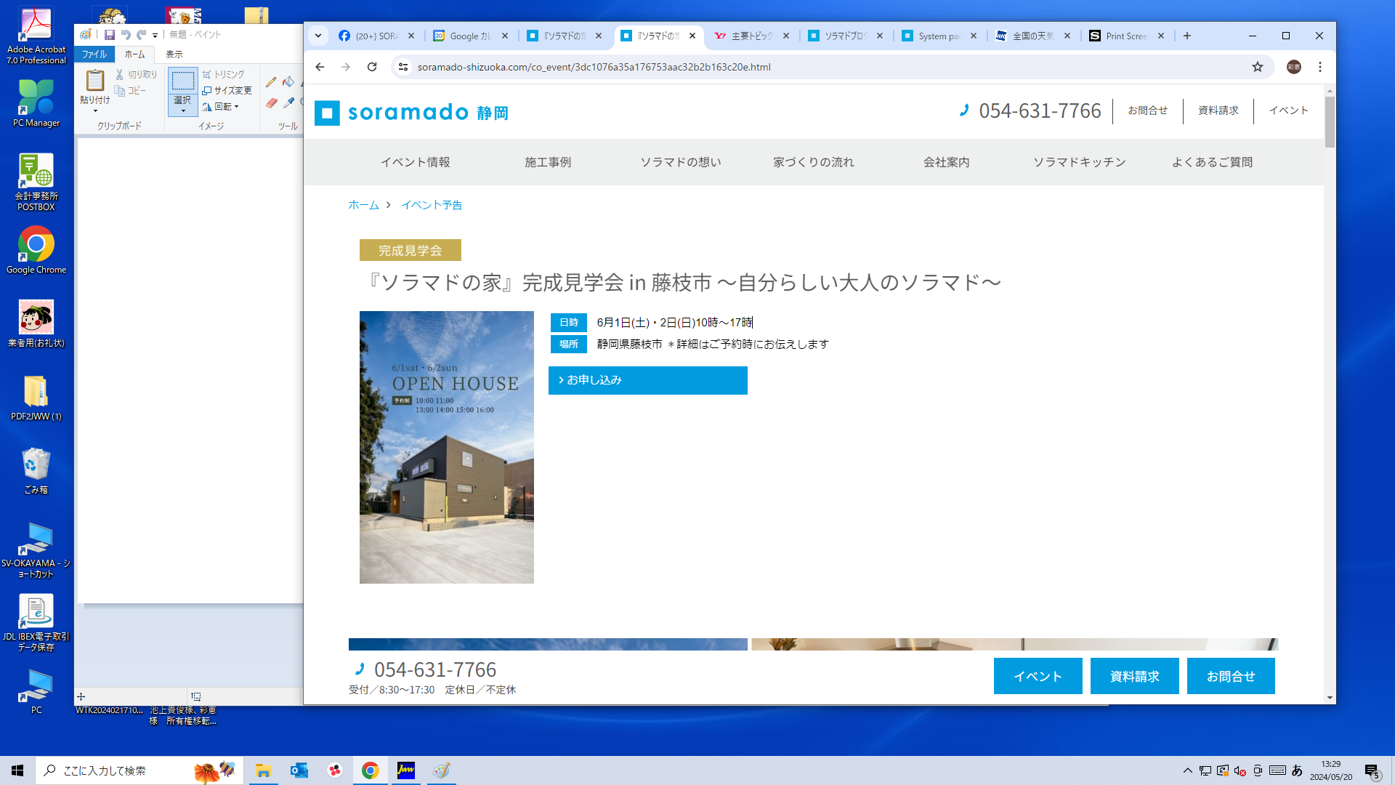Open the 施工事例 navigation menu item

click(548, 162)
